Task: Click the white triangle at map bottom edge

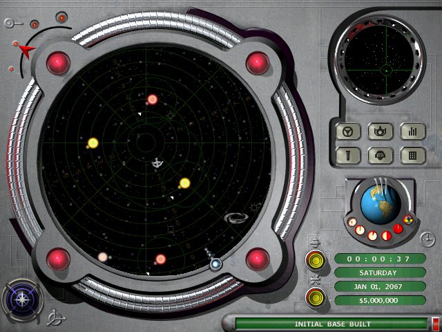Action: pyautogui.click(x=147, y=273)
